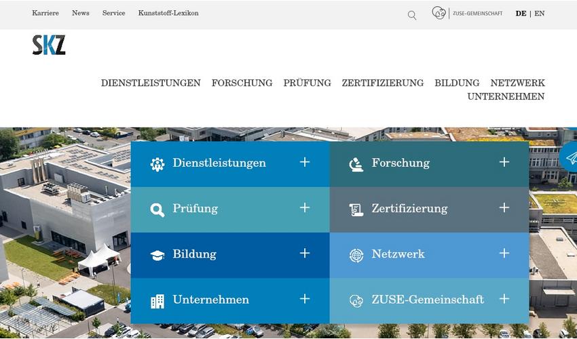The width and height of the screenshot is (577, 339).
Task: Click the microscope icon beside Forschung tile
Action: 356,164
